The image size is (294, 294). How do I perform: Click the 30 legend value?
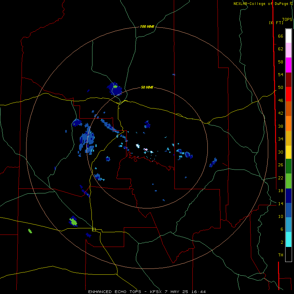tap(281, 152)
